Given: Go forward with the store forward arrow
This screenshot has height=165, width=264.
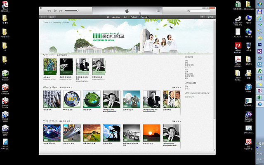Looking at the screenshot, I should [x=45, y=17].
